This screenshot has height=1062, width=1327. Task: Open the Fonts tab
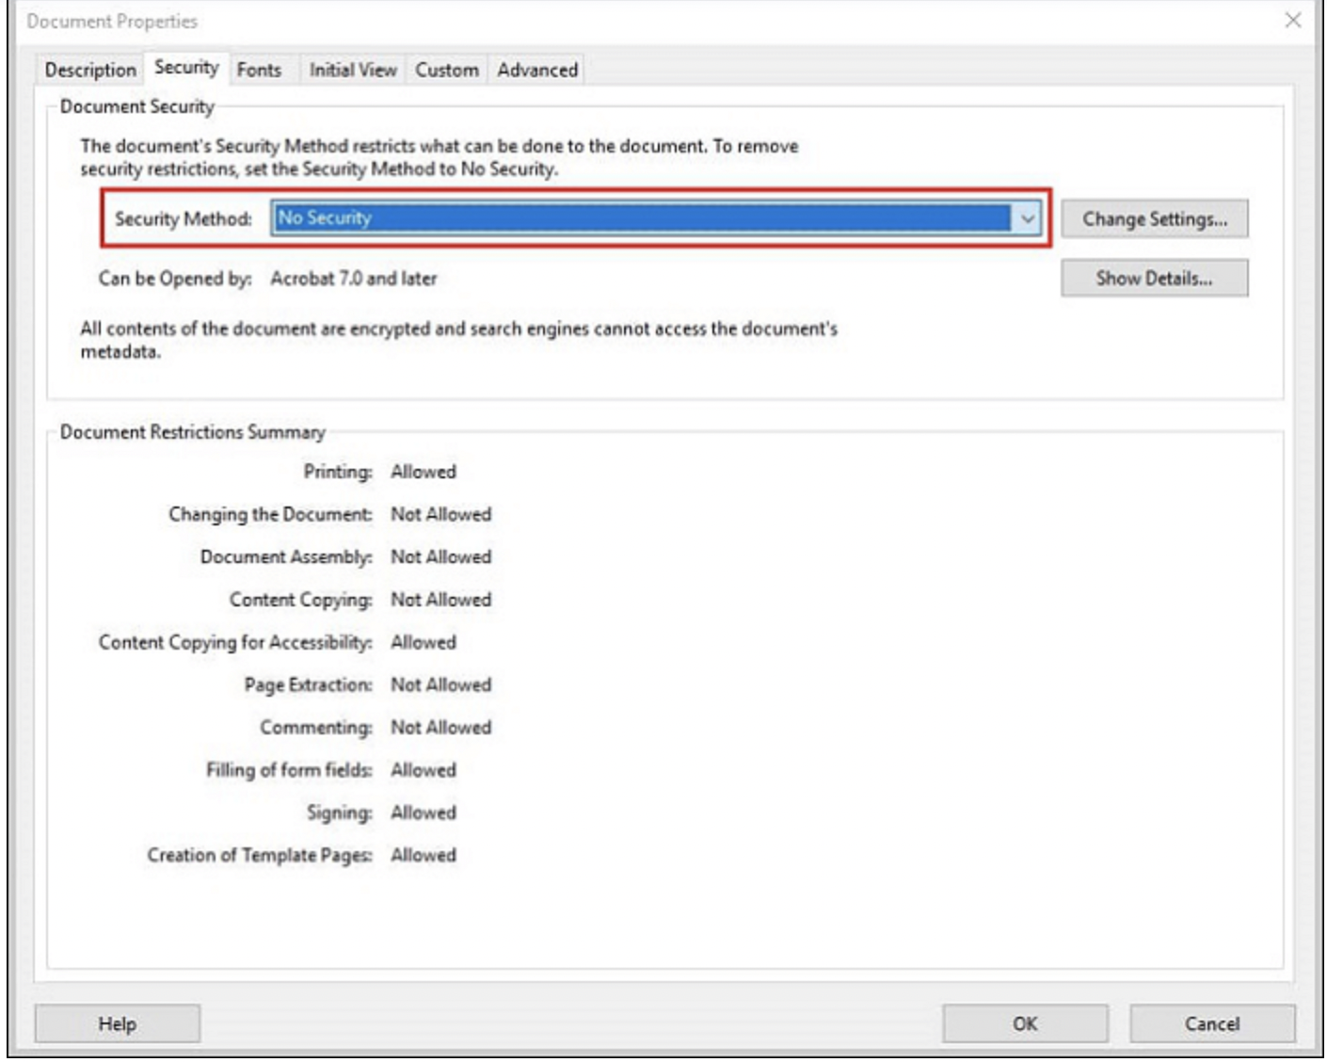pos(259,70)
